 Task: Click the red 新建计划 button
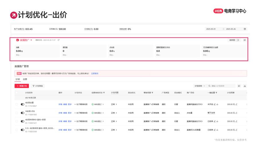(x=22, y=86)
